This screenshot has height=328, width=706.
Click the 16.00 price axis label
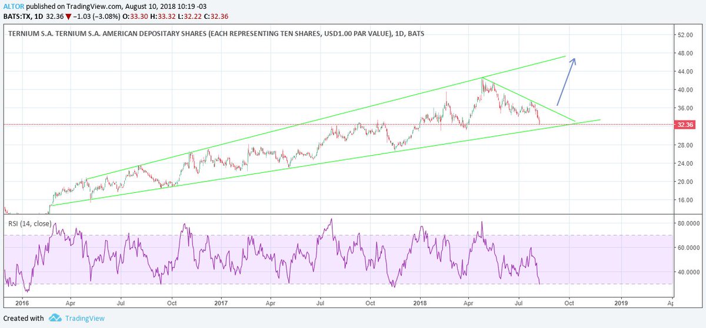[x=686, y=200]
